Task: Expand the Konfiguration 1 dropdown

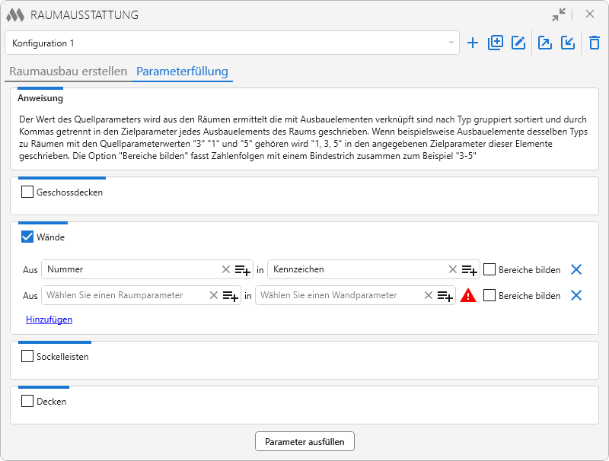Action: tap(451, 43)
